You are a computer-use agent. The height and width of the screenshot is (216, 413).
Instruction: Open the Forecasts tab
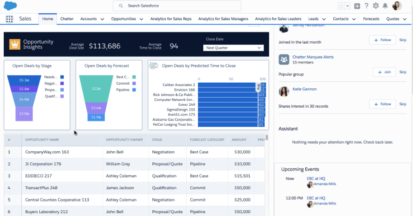pyautogui.click(x=371, y=19)
